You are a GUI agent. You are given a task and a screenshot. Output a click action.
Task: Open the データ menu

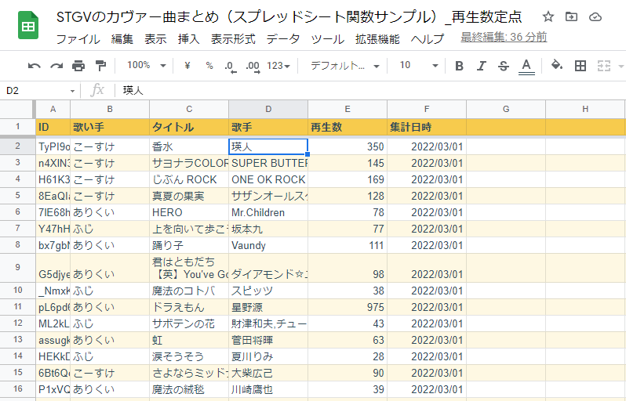tap(282, 38)
